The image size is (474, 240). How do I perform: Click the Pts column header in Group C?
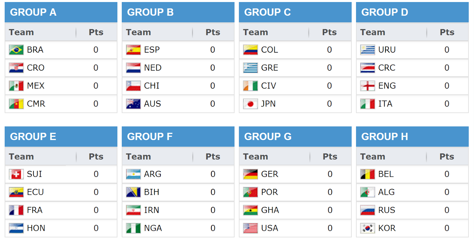pyautogui.click(x=329, y=32)
